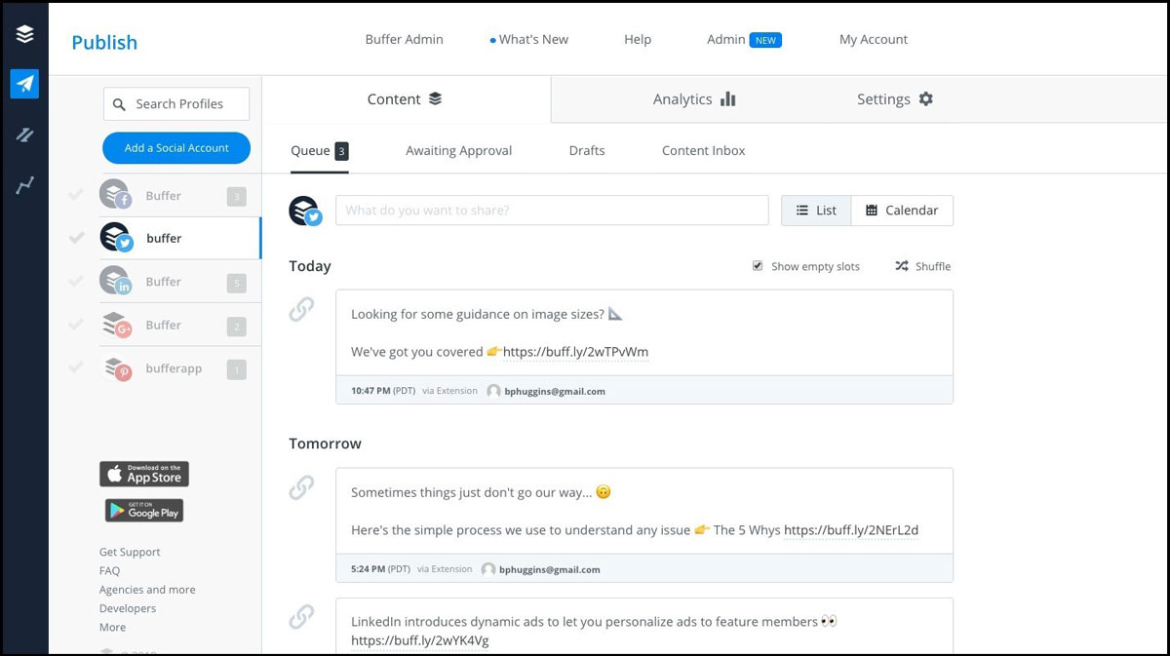
Task: Open the Developers link
Action: (x=128, y=608)
